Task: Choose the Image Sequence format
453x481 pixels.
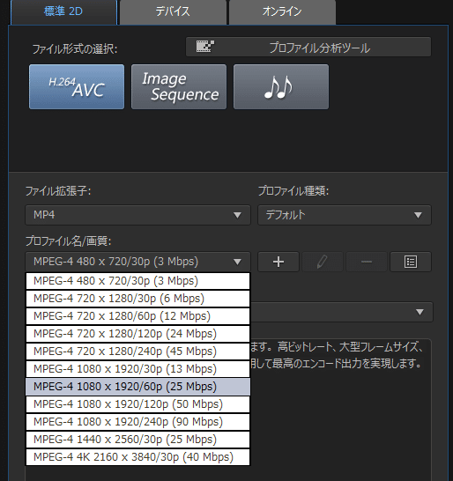Action: [179, 87]
